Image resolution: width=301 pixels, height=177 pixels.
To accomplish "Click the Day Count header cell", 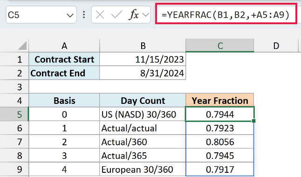I will (143, 101).
